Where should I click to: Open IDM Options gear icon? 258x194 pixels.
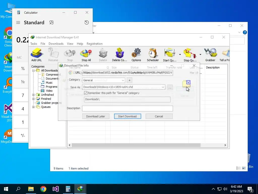136,55
